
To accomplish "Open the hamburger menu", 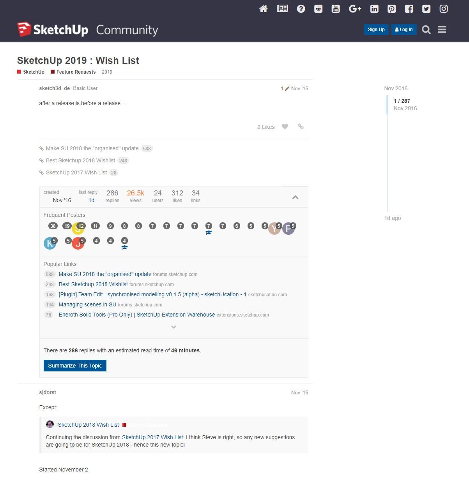I will (442, 30).
